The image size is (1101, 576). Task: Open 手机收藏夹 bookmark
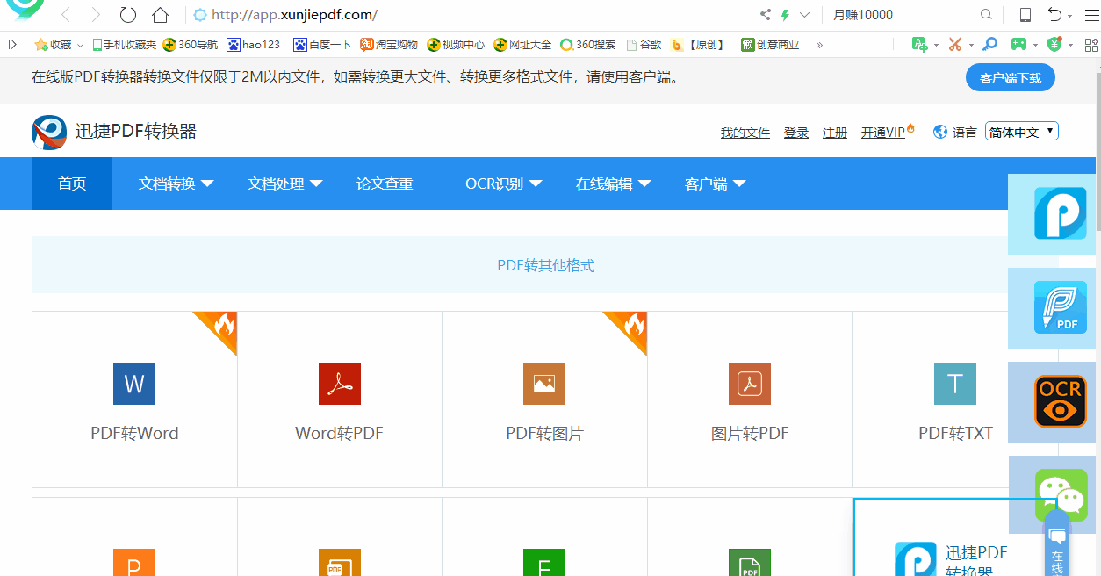click(125, 44)
